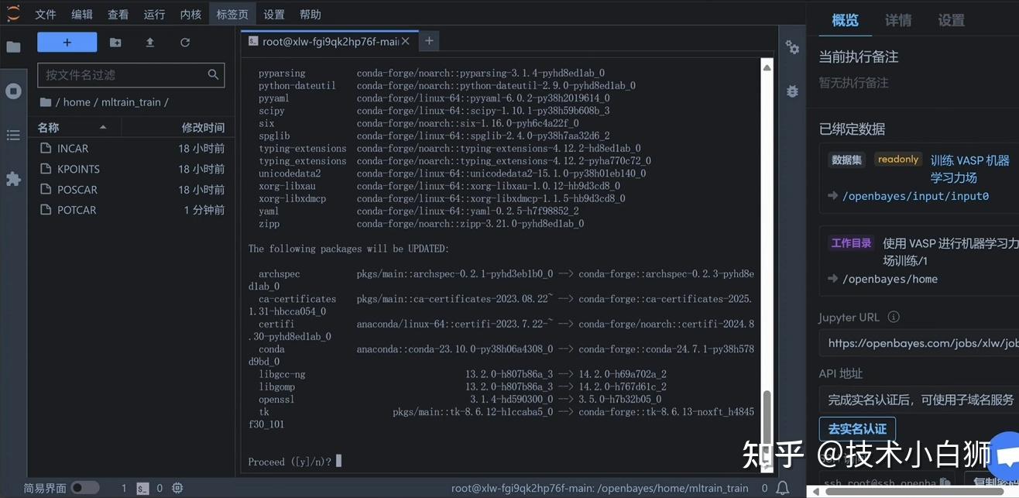Select the POTCAR file
Image resolution: width=1019 pixels, height=498 pixels.
pos(131,210)
